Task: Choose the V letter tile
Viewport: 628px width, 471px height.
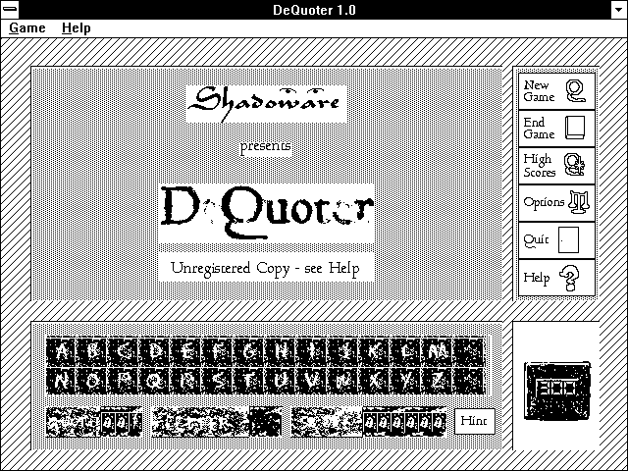Action: [311, 381]
